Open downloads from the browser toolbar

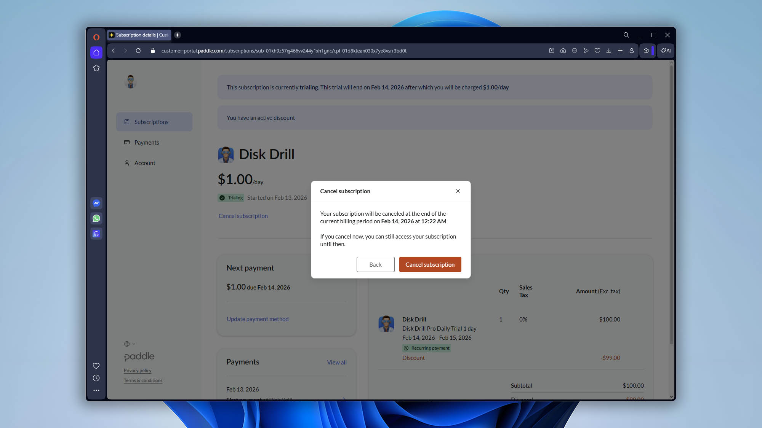coord(608,51)
